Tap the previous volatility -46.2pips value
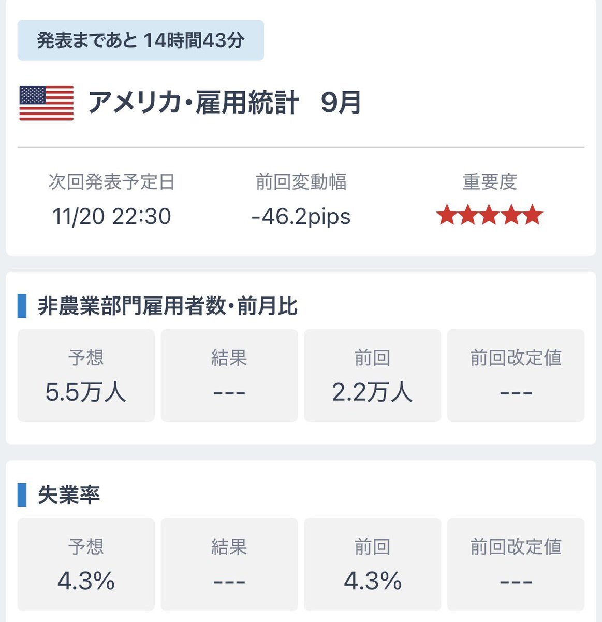 coord(301,216)
